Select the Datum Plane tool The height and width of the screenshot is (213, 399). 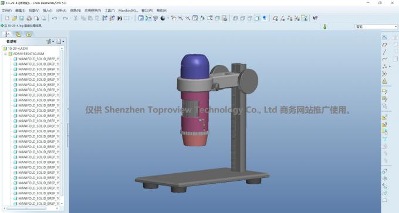384,44
